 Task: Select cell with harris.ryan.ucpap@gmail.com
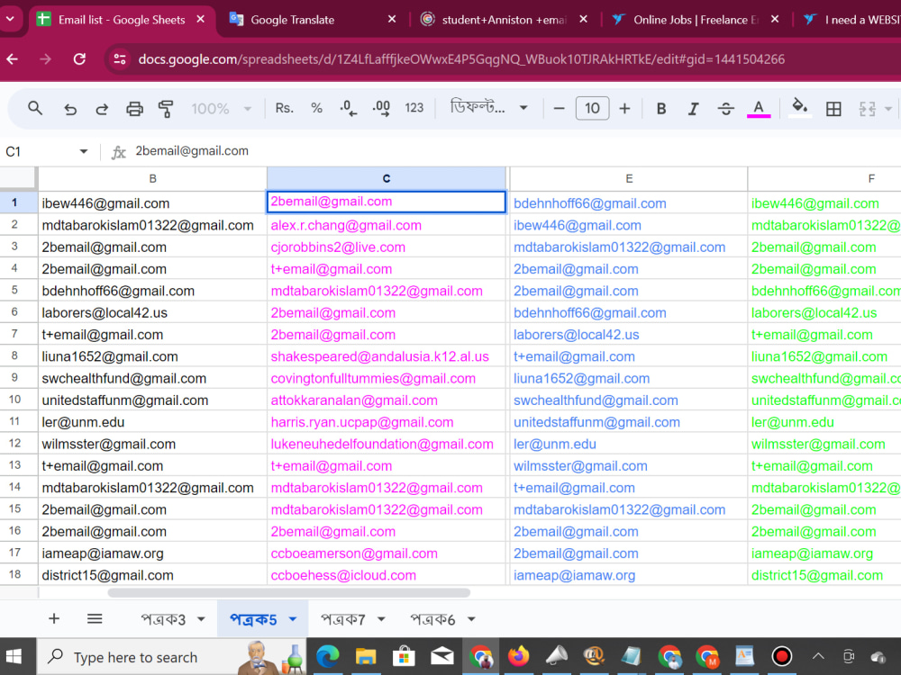[x=387, y=422]
